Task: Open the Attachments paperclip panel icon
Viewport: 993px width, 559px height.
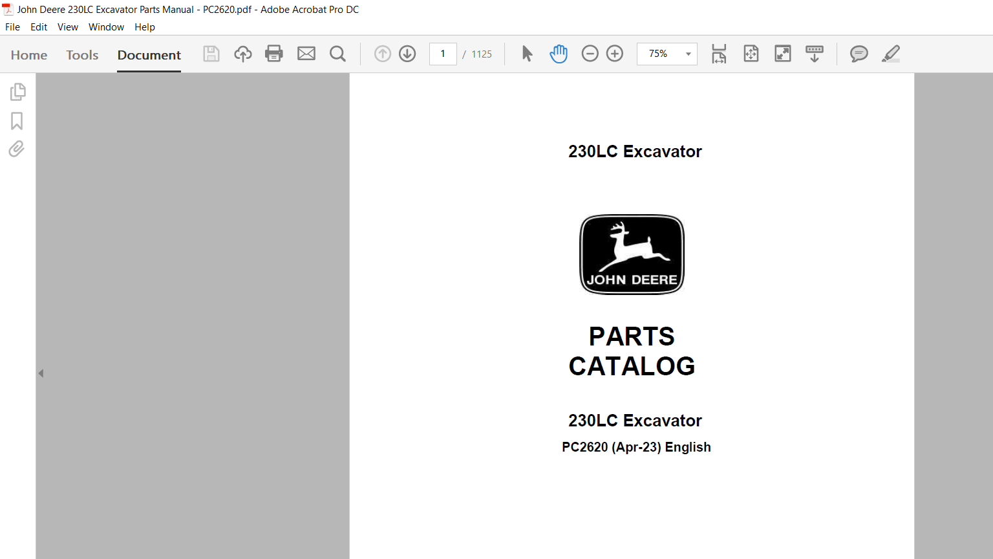Action: coord(17,149)
